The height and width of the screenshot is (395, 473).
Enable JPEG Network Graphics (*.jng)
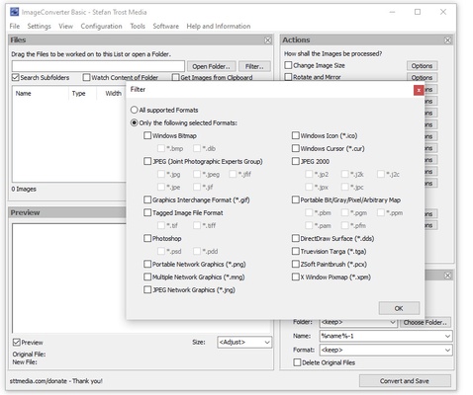pos(147,289)
